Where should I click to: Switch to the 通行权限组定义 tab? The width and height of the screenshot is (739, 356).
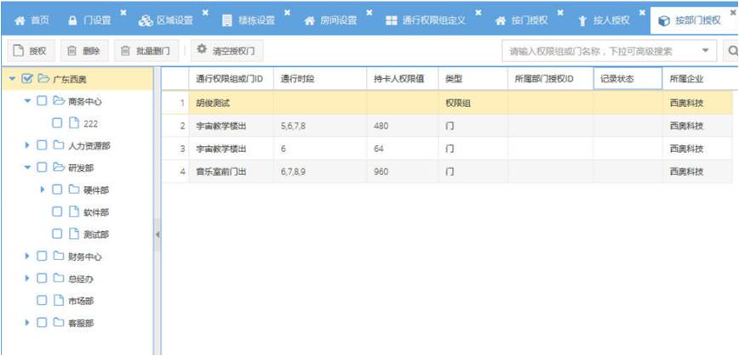tap(426, 20)
